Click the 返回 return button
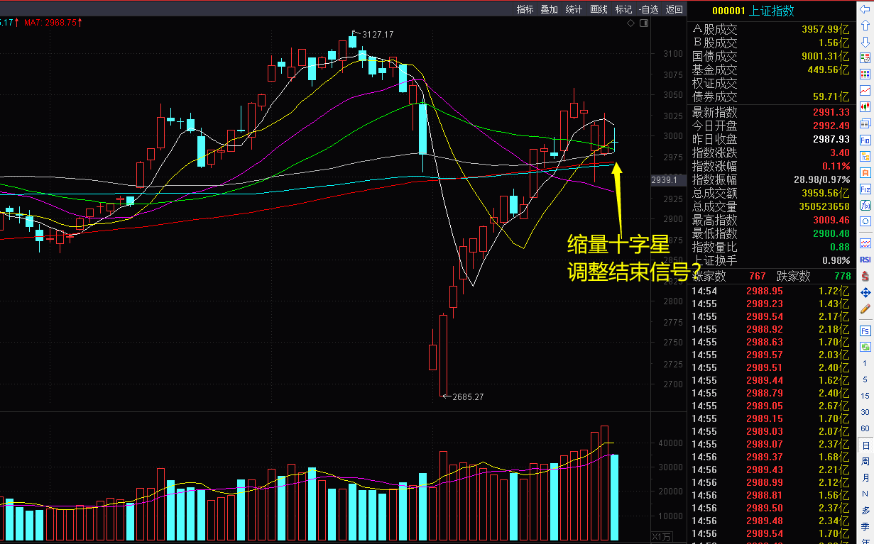The width and height of the screenshot is (874, 544). coord(674,9)
